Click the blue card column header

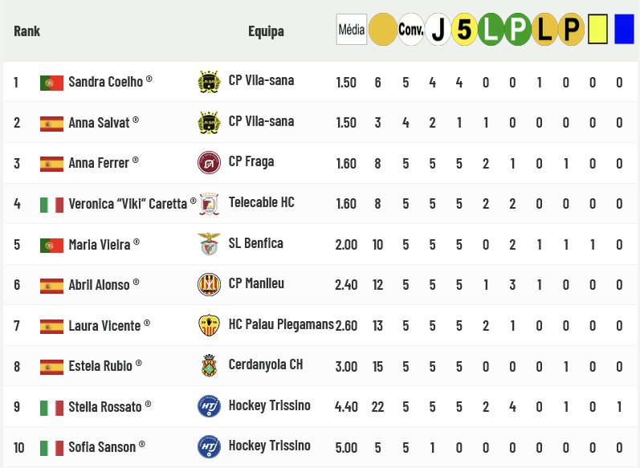pos(623,31)
